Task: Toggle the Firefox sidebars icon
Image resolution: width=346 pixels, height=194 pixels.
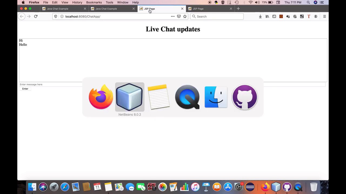Action: (274, 16)
